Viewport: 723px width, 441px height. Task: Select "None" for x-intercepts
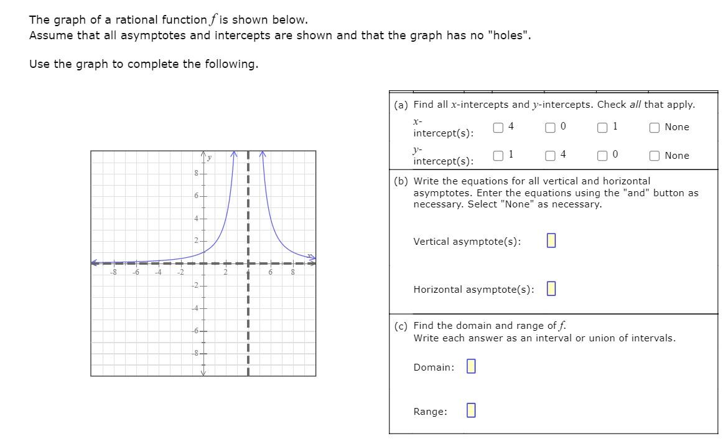pyautogui.click(x=655, y=127)
